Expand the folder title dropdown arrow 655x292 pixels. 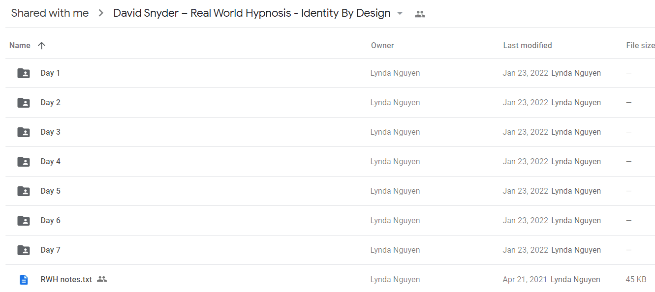[400, 14]
